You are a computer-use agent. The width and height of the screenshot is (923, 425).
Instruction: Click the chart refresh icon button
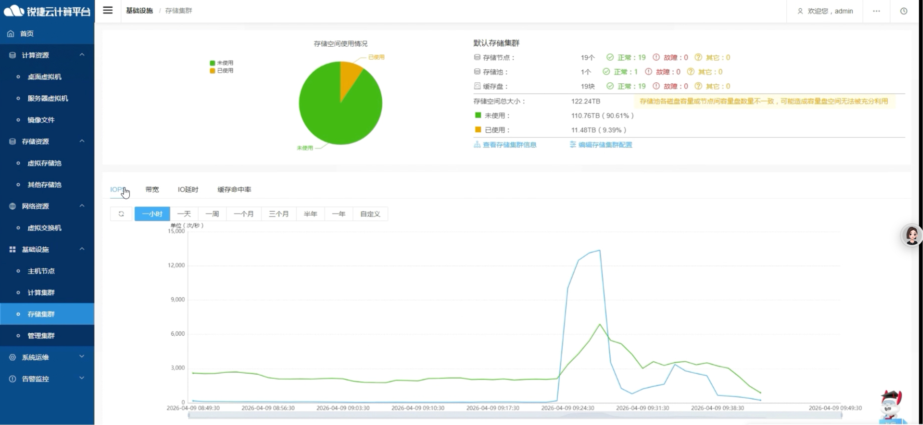[x=121, y=214]
